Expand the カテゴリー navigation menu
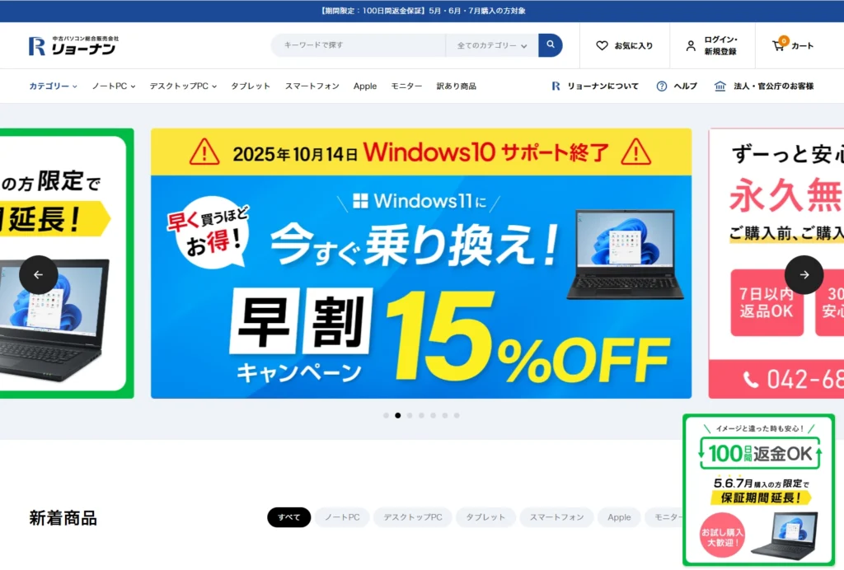Screen dimensions: 844x570 (53, 86)
